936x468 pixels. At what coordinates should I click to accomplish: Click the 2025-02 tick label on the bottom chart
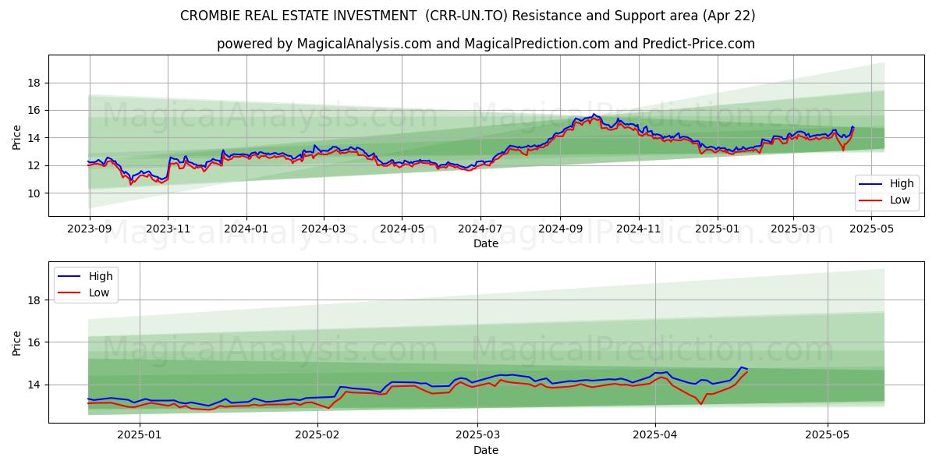coord(318,436)
